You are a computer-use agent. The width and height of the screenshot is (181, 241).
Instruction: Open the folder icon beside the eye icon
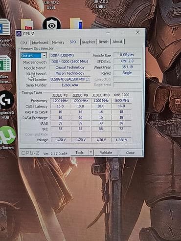pos(76,23)
